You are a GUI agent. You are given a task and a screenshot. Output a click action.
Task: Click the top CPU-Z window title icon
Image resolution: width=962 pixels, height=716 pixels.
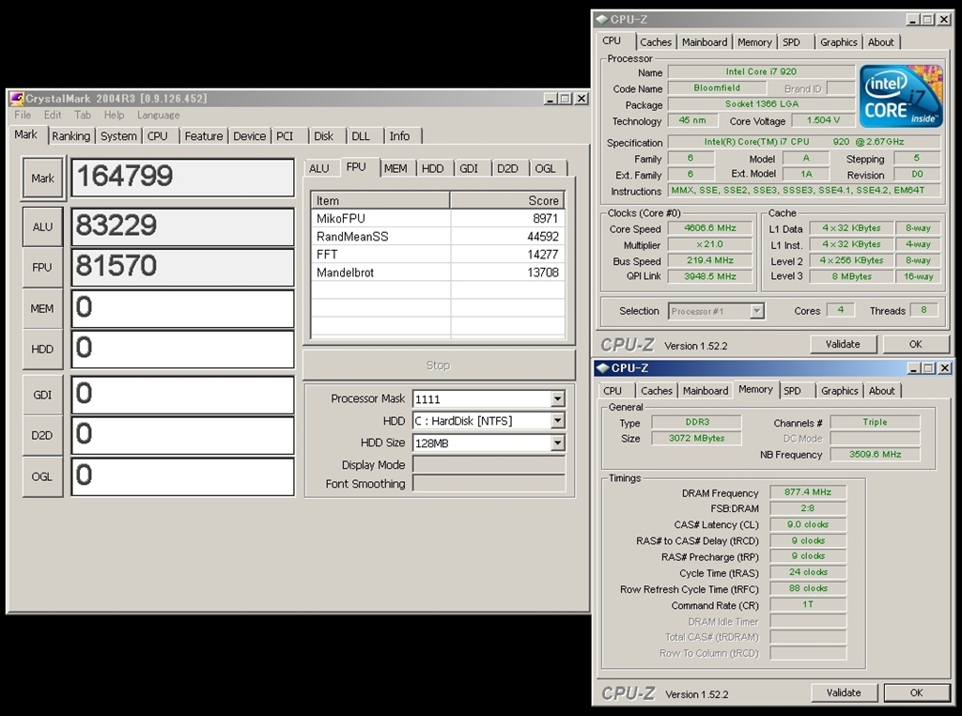coord(601,20)
